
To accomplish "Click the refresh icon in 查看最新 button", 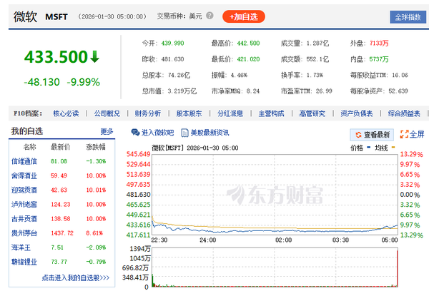I will point(358,135).
